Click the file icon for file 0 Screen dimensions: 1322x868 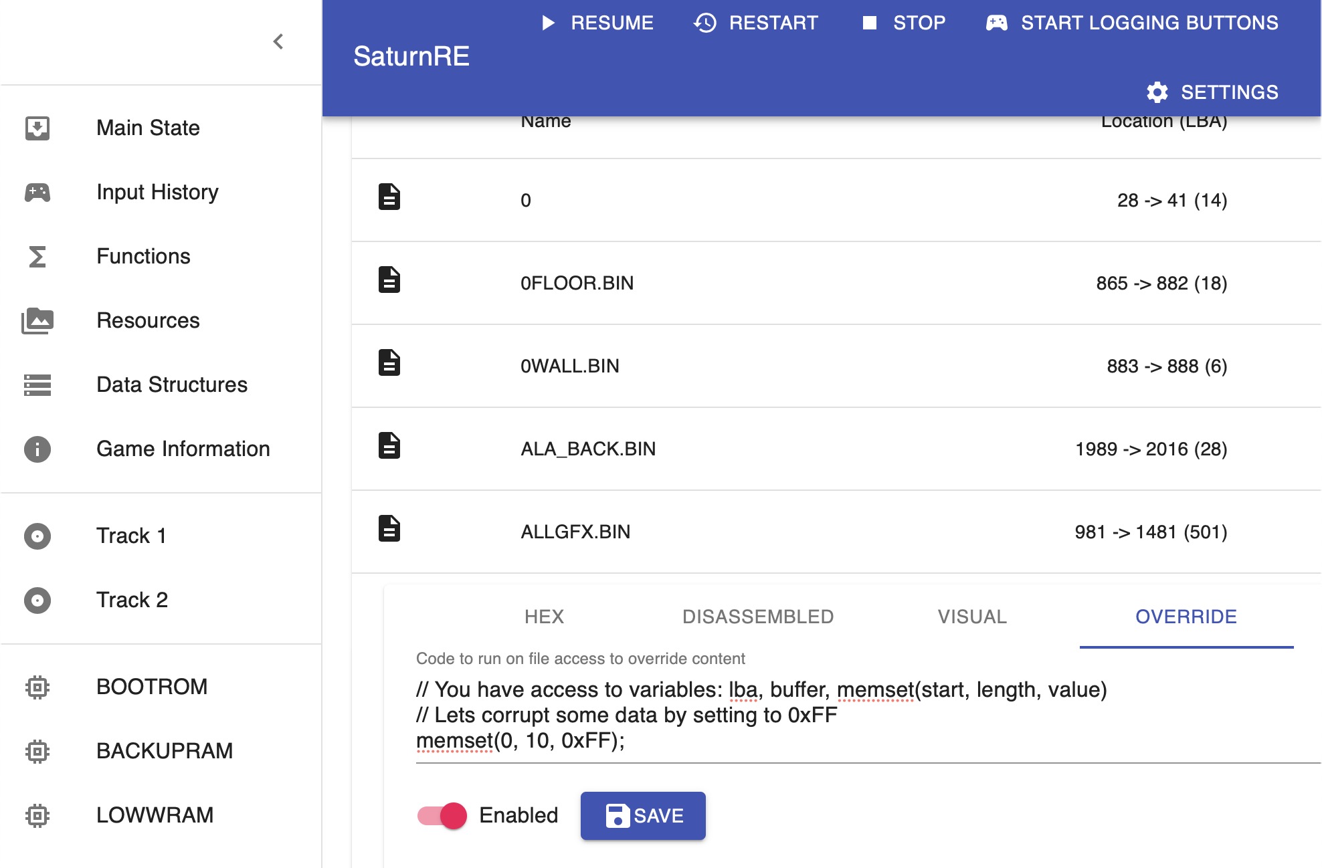389,197
